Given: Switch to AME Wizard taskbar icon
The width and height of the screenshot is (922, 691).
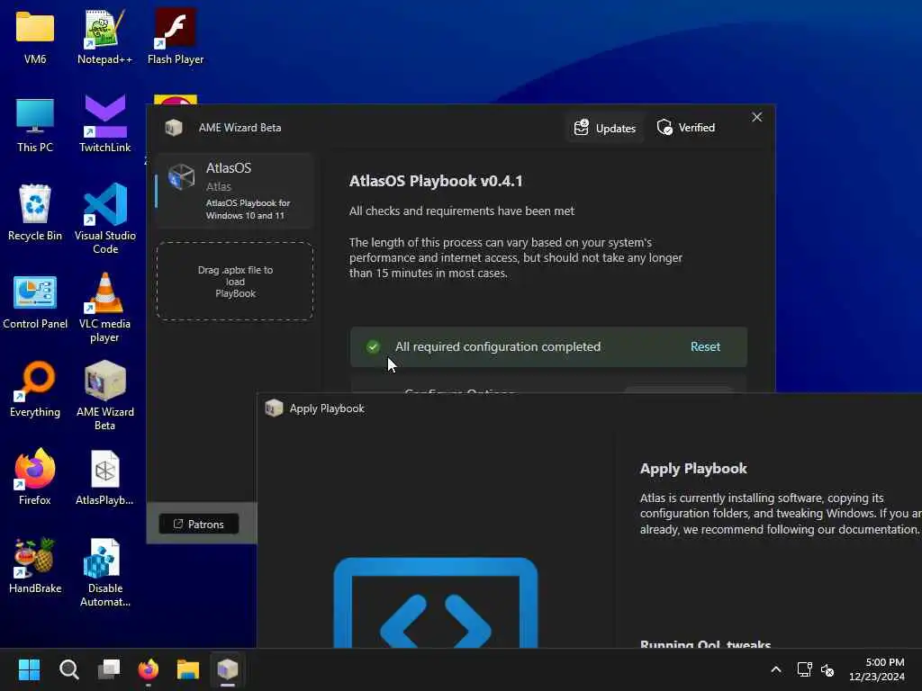Looking at the screenshot, I should tap(228, 669).
